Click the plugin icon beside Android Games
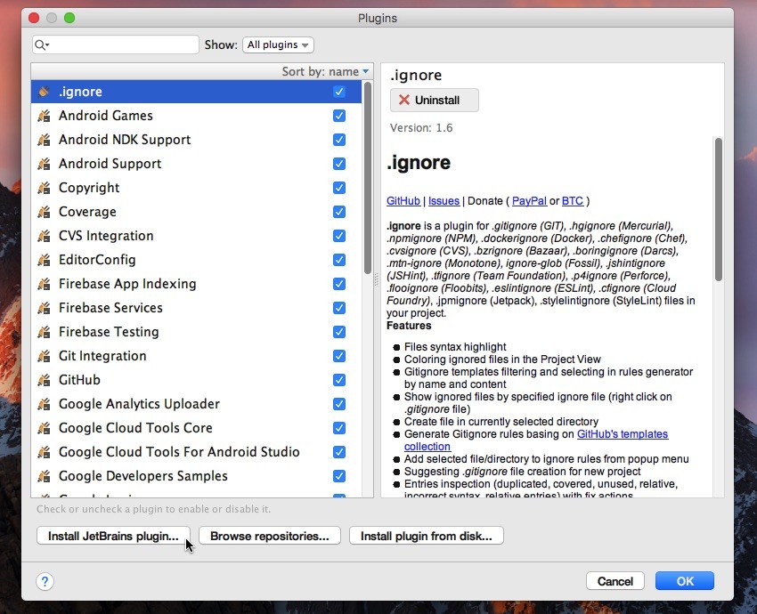Screen dimensions: 757x614 pyautogui.click(x=44, y=116)
